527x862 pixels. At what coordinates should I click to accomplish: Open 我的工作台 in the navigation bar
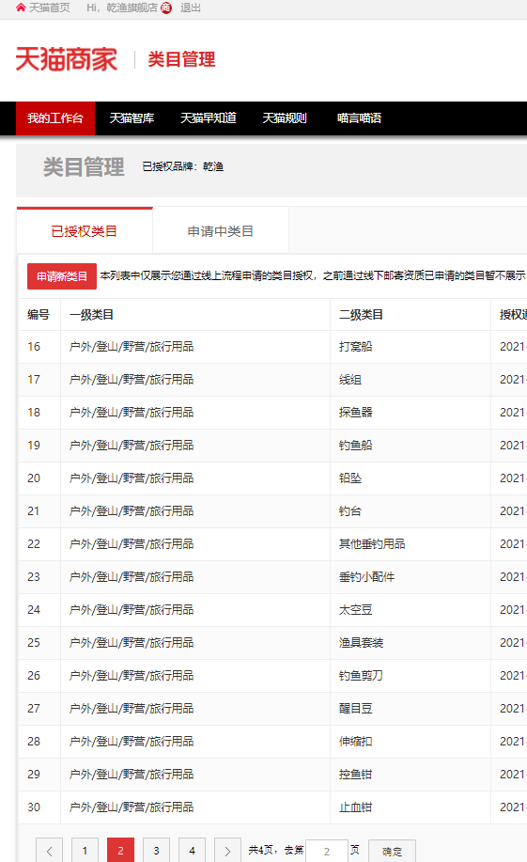click(54, 118)
